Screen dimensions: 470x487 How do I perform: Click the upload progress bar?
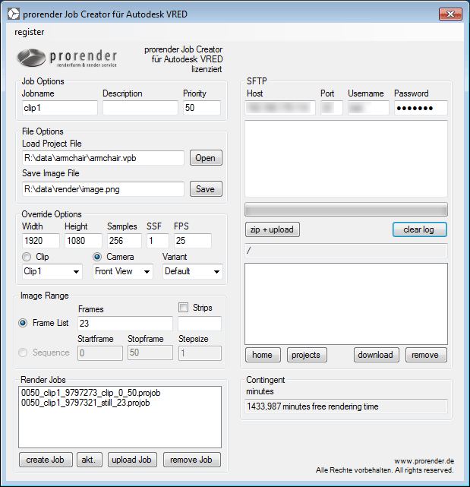click(x=346, y=210)
